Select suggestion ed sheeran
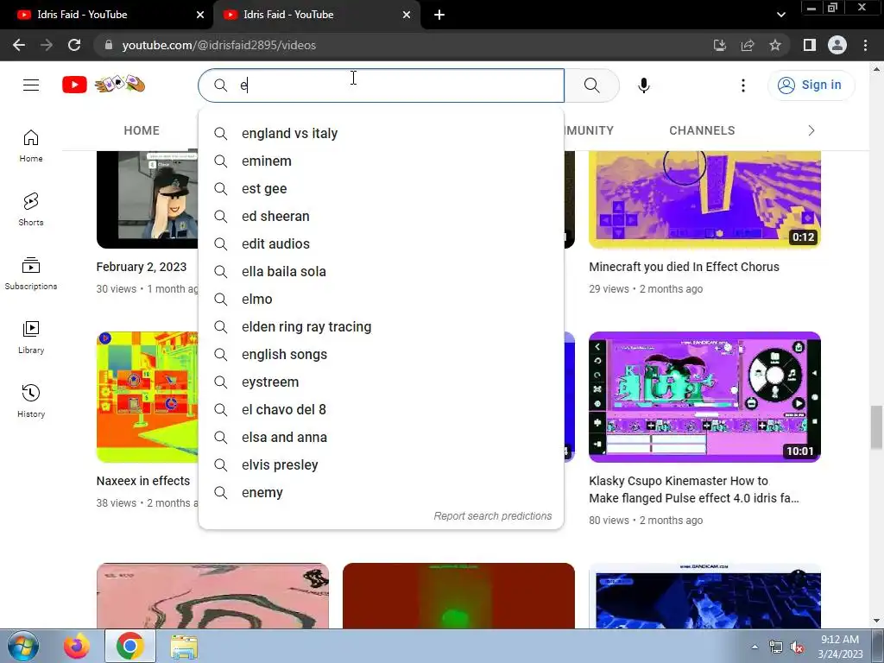Viewport: 884px width, 663px height. pos(381,217)
